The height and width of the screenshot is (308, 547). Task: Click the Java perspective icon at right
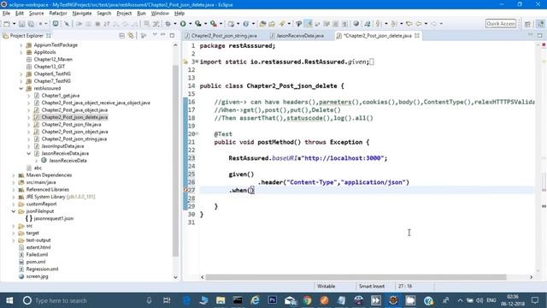pyautogui.click(x=540, y=24)
